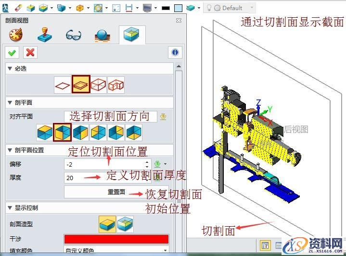This screenshot has width=346, height=256.
Task: Open dropdown arrow beside blue cube view icon
Action: pyautogui.click(x=70, y=8)
